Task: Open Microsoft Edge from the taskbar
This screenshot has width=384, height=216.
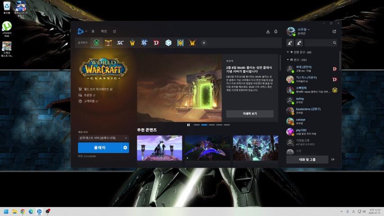Action: [31, 211]
